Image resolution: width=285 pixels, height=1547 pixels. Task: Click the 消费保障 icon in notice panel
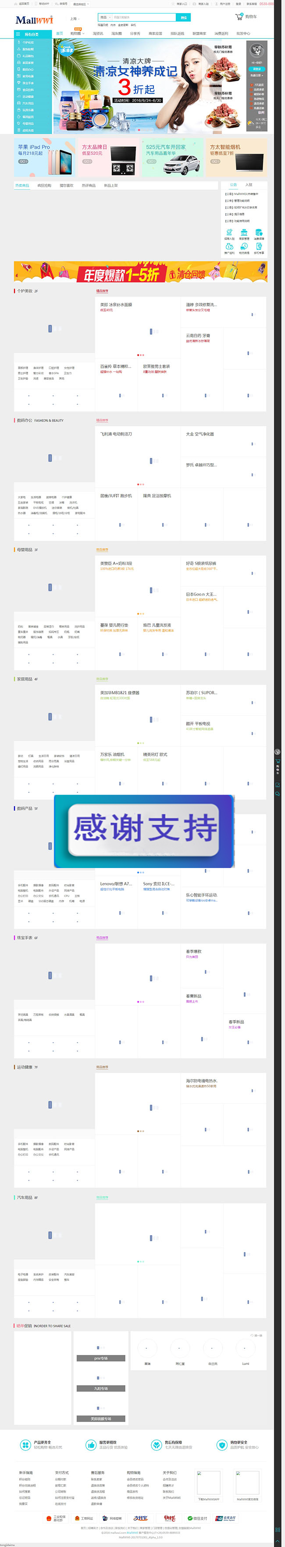[259, 232]
